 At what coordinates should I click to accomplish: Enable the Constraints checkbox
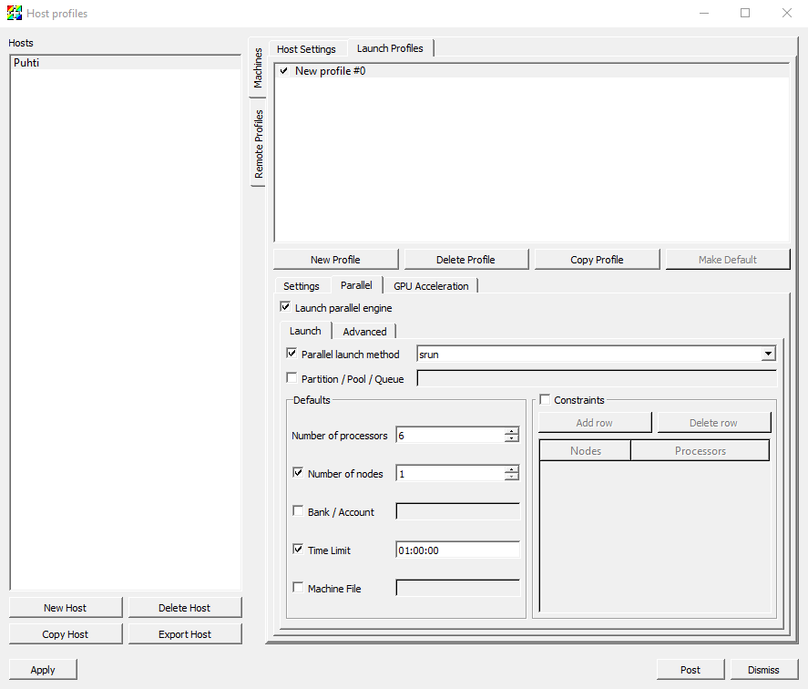coord(545,399)
